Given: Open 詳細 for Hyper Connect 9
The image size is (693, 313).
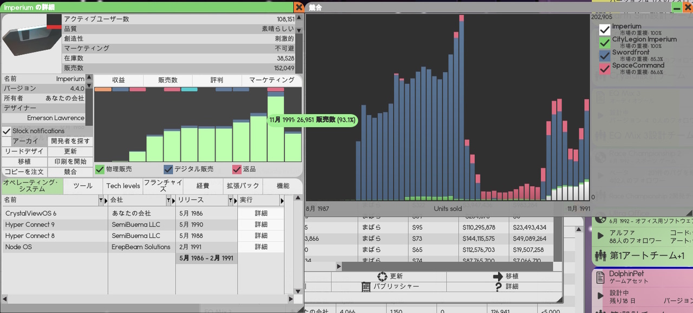Looking at the screenshot, I should (x=261, y=225).
